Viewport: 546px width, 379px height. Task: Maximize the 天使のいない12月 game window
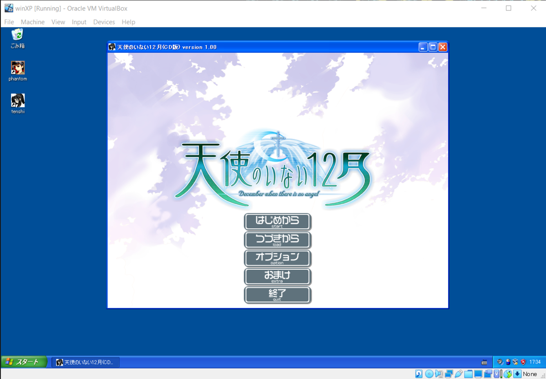(x=433, y=47)
